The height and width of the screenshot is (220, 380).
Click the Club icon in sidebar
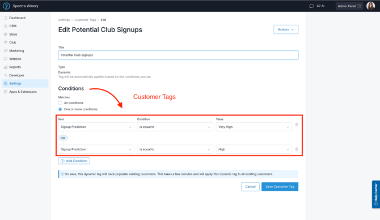[6, 42]
